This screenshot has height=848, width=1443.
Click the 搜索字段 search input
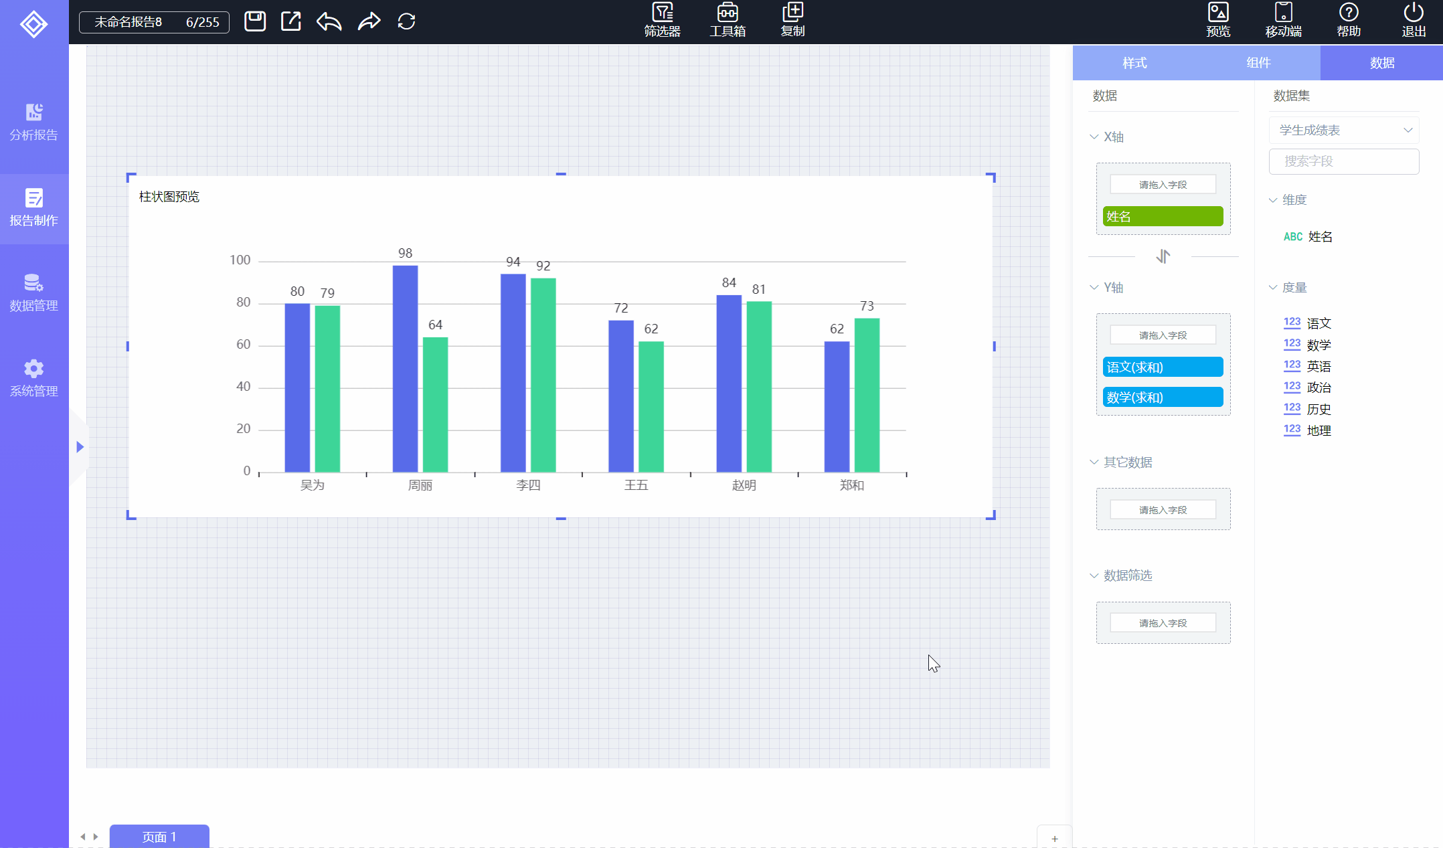1343,161
